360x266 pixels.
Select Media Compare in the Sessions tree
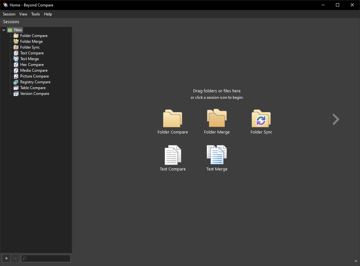tap(34, 70)
